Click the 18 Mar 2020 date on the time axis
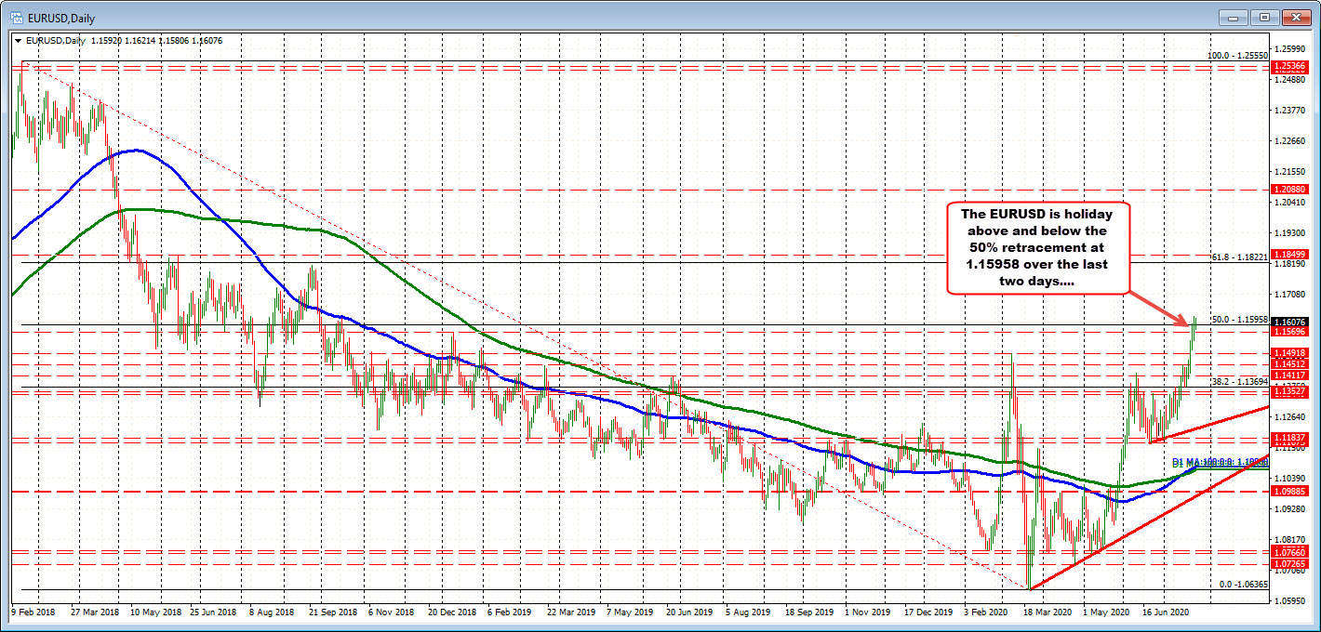This screenshot has width=1321, height=632. [x=1047, y=612]
